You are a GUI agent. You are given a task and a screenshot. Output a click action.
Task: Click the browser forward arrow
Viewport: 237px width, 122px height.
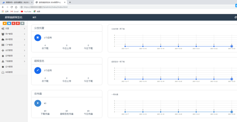[7, 7]
